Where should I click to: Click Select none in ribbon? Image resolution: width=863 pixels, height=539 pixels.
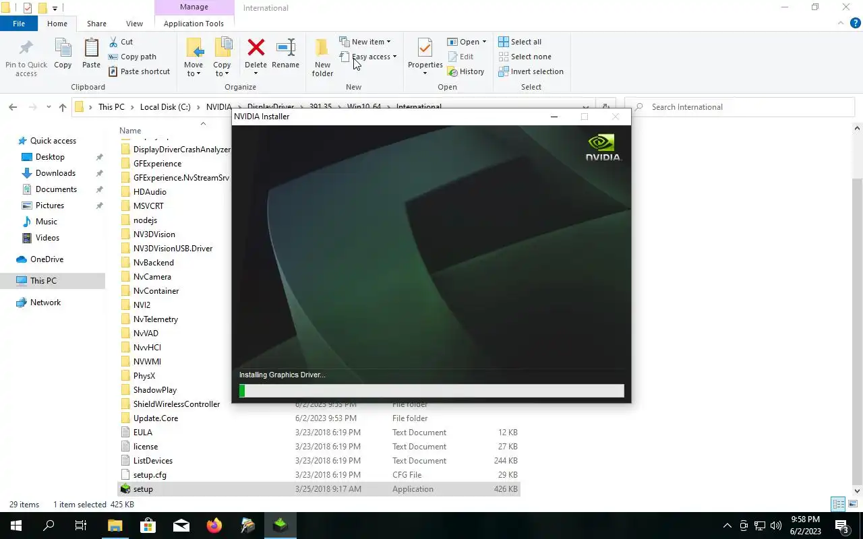click(525, 57)
